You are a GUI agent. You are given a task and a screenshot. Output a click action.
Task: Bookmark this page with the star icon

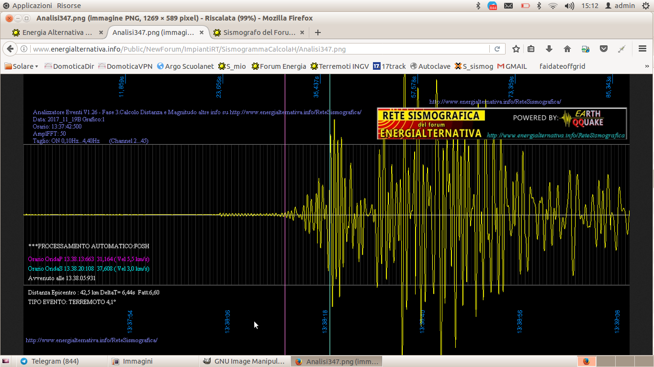point(516,49)
